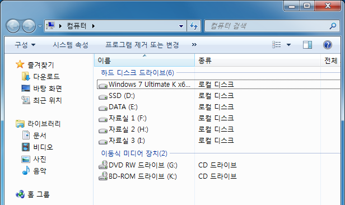Expand the breadcrumb arrow before 컴퓨터
The height and width of the screenshot is (205, 345).
[x=60, y=26]
